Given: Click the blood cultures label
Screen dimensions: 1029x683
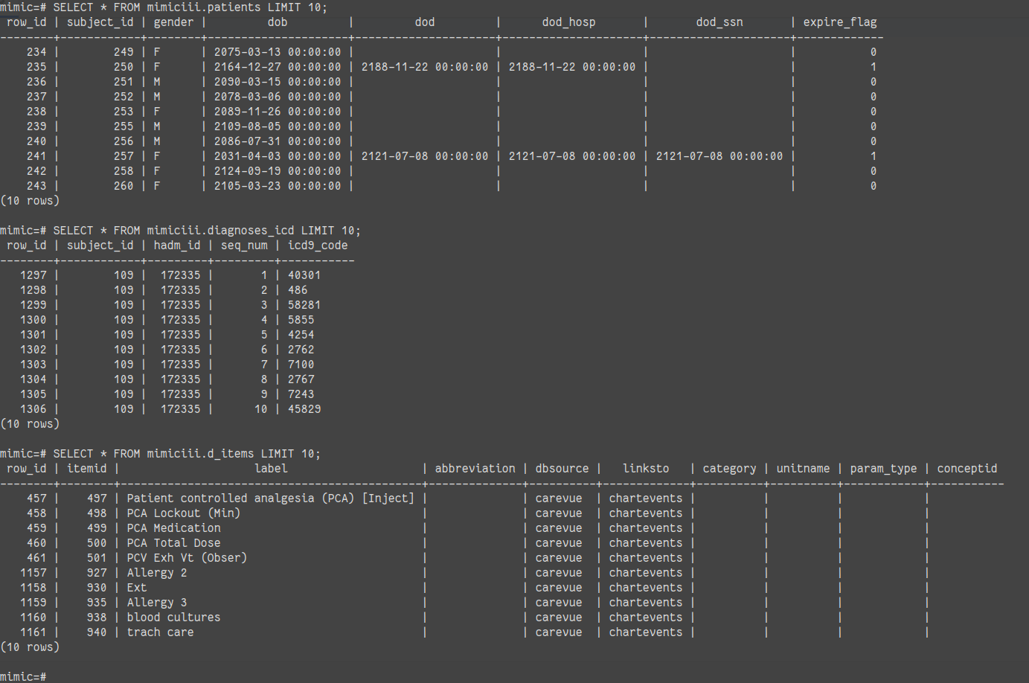Looking at the screenshot, I should tap(173, 618).
